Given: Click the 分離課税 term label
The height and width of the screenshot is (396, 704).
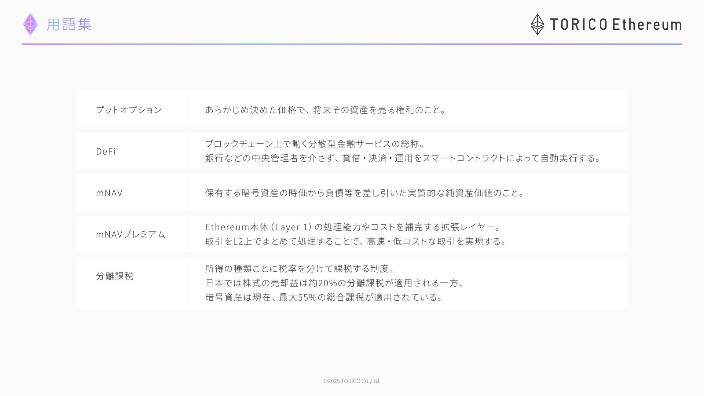Looking at the screenshot, I should coord(114,276).
